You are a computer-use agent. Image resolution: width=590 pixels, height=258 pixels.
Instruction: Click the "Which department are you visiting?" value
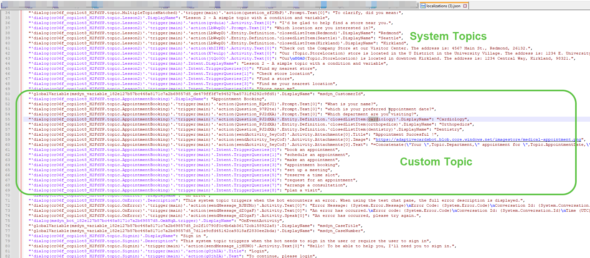pyautogui.click(x=371, y=114)
